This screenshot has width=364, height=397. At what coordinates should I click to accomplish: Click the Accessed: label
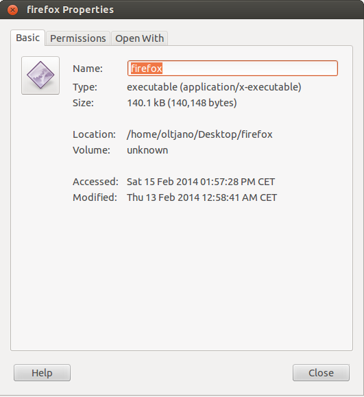coord(95,182)
